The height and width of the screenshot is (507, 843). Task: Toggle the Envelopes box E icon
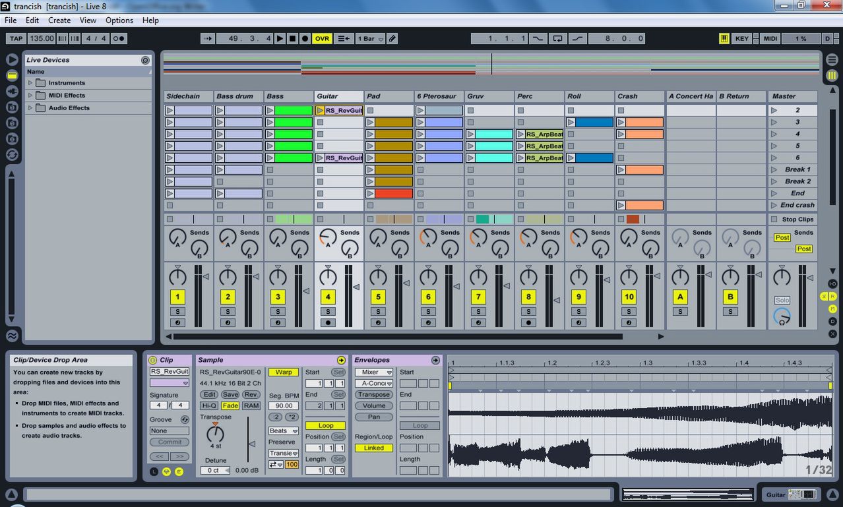(x=179, y=471)
